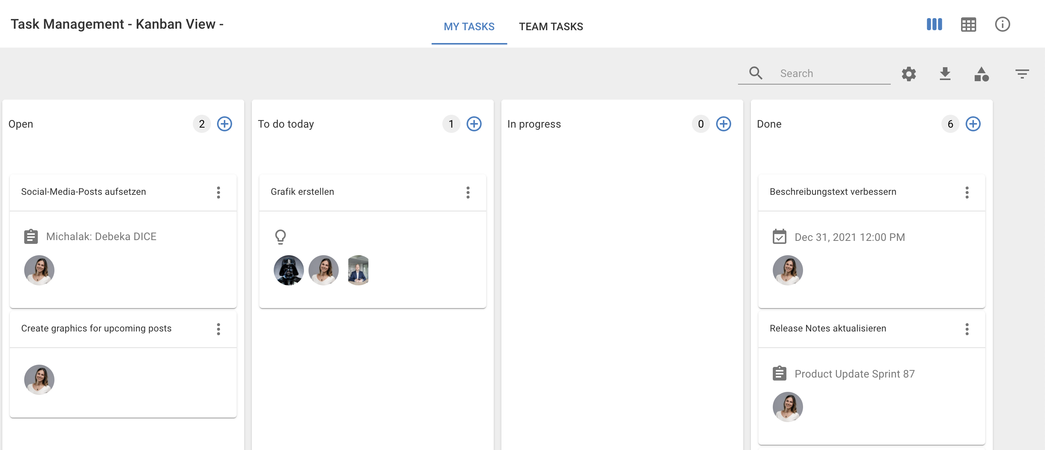The height and width of the screenshot is (450, 1045).
Task: Select the TEAM TASKS tab
Action: click(x=551, y=27)
